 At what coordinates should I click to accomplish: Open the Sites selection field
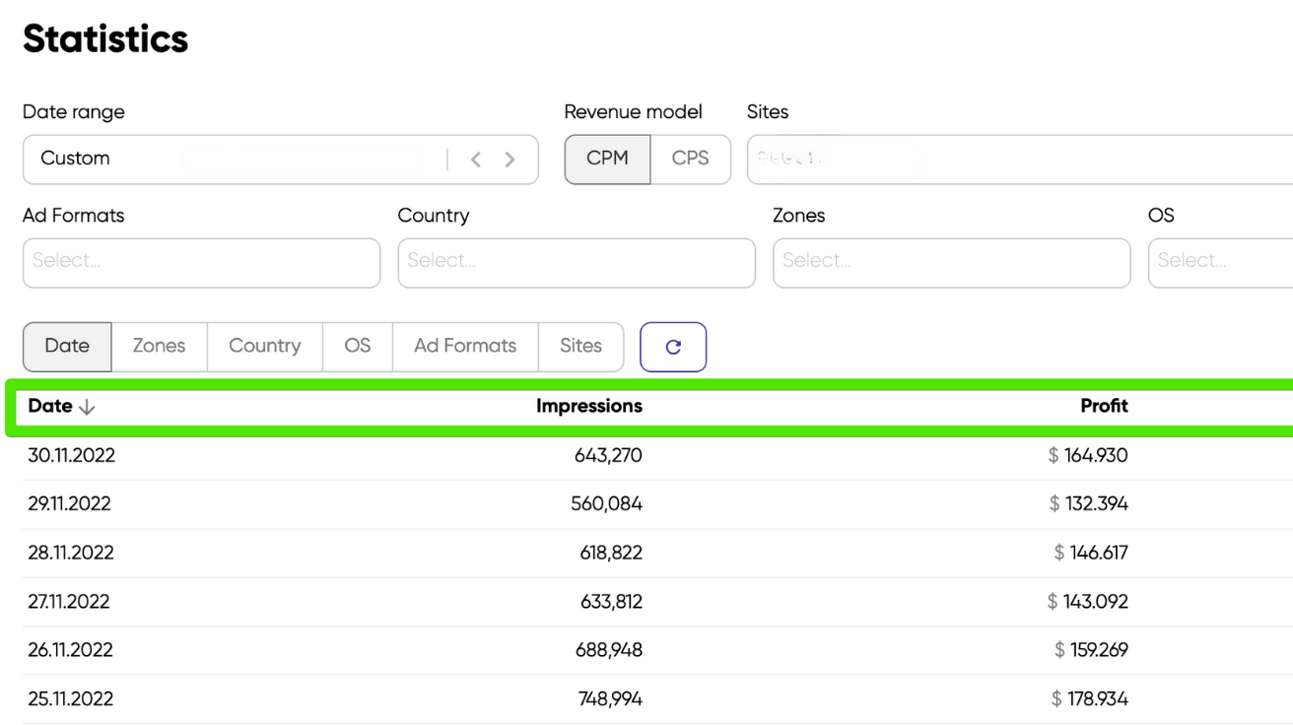(1019, 159)
